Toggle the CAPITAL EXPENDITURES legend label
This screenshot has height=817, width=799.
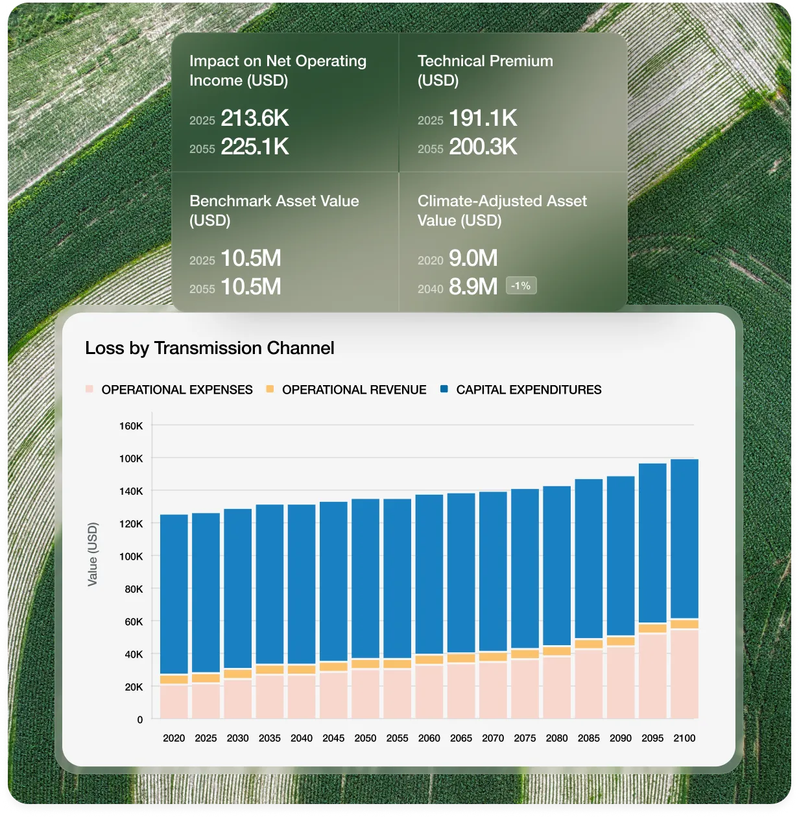[x=529, y=390]
